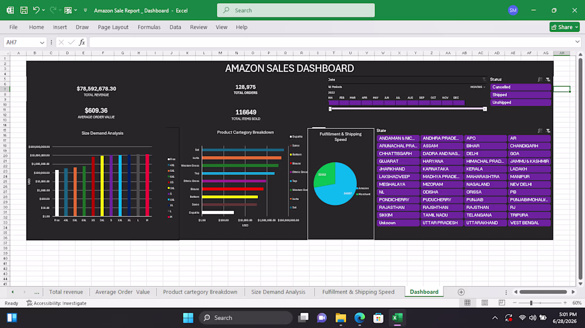585x328 pixels.
Task: Open the Home ribbon tab
Action: tap(37, 27)
